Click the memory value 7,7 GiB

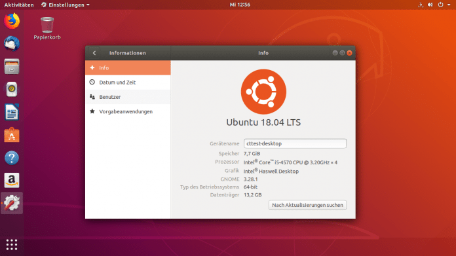252,153
